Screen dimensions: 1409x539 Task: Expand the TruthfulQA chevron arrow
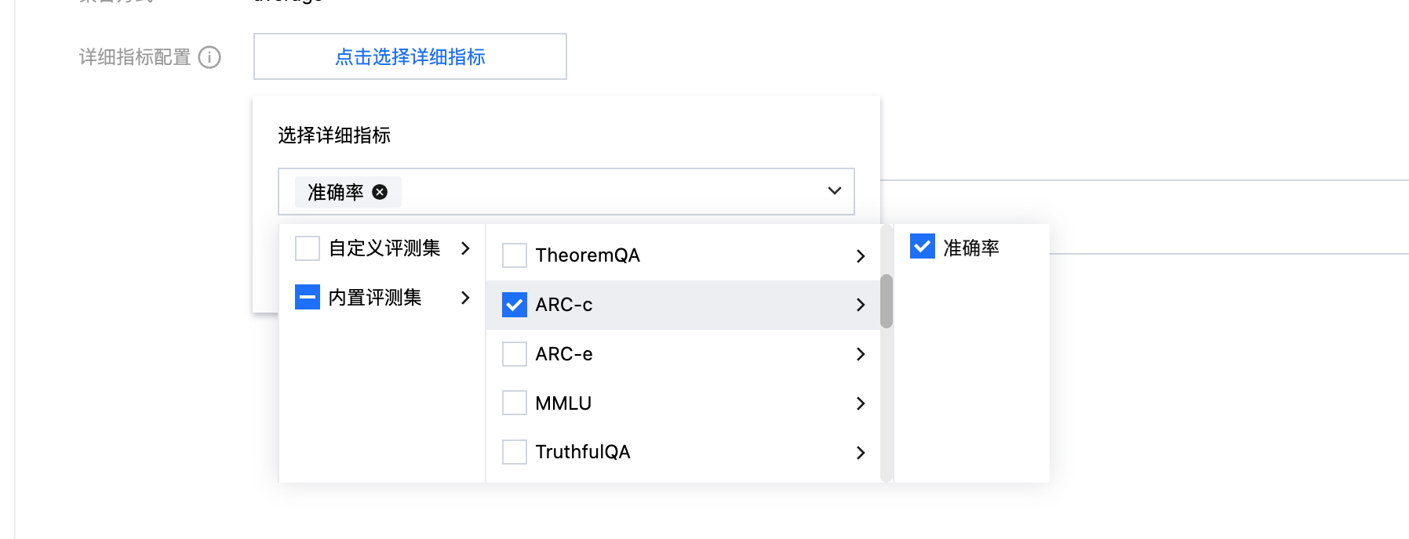(x=861, y=453)
